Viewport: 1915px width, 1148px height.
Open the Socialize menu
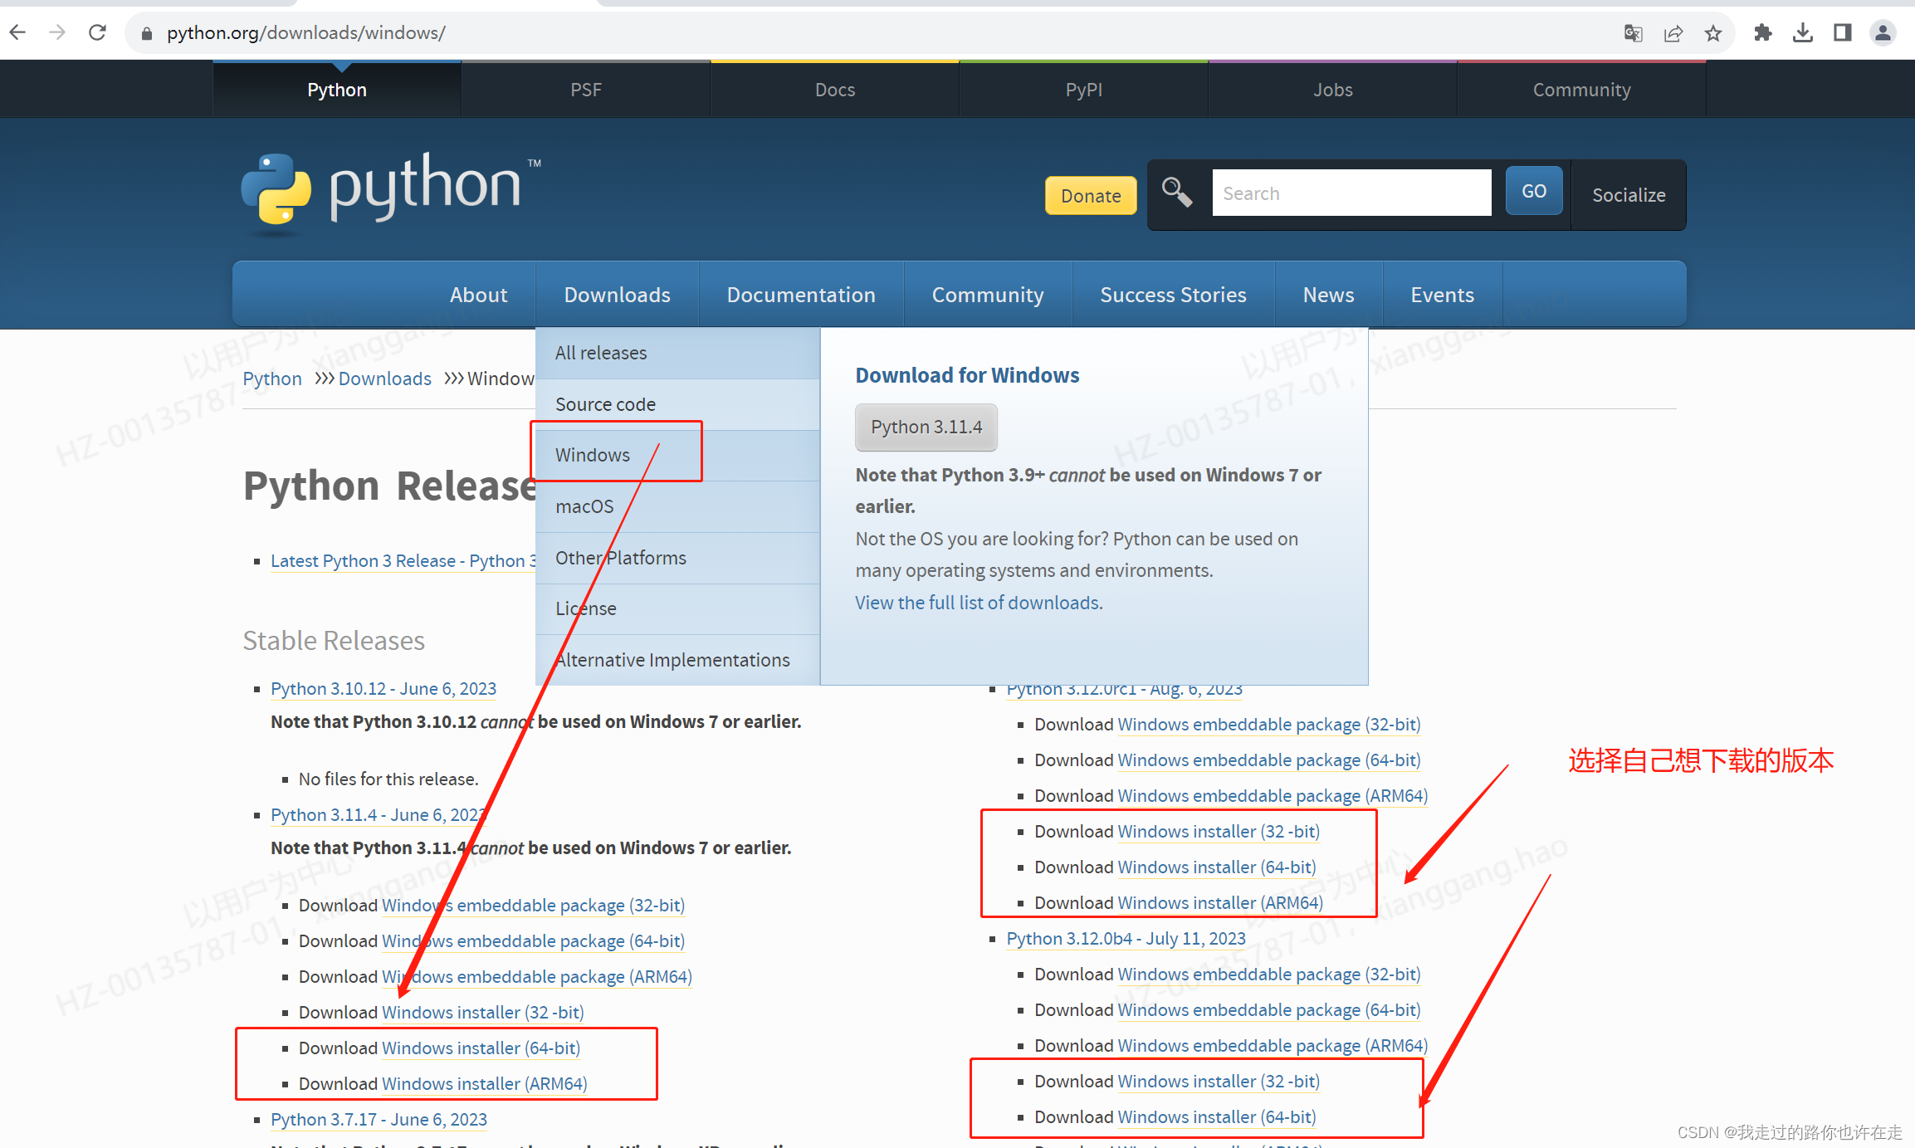1629,195
